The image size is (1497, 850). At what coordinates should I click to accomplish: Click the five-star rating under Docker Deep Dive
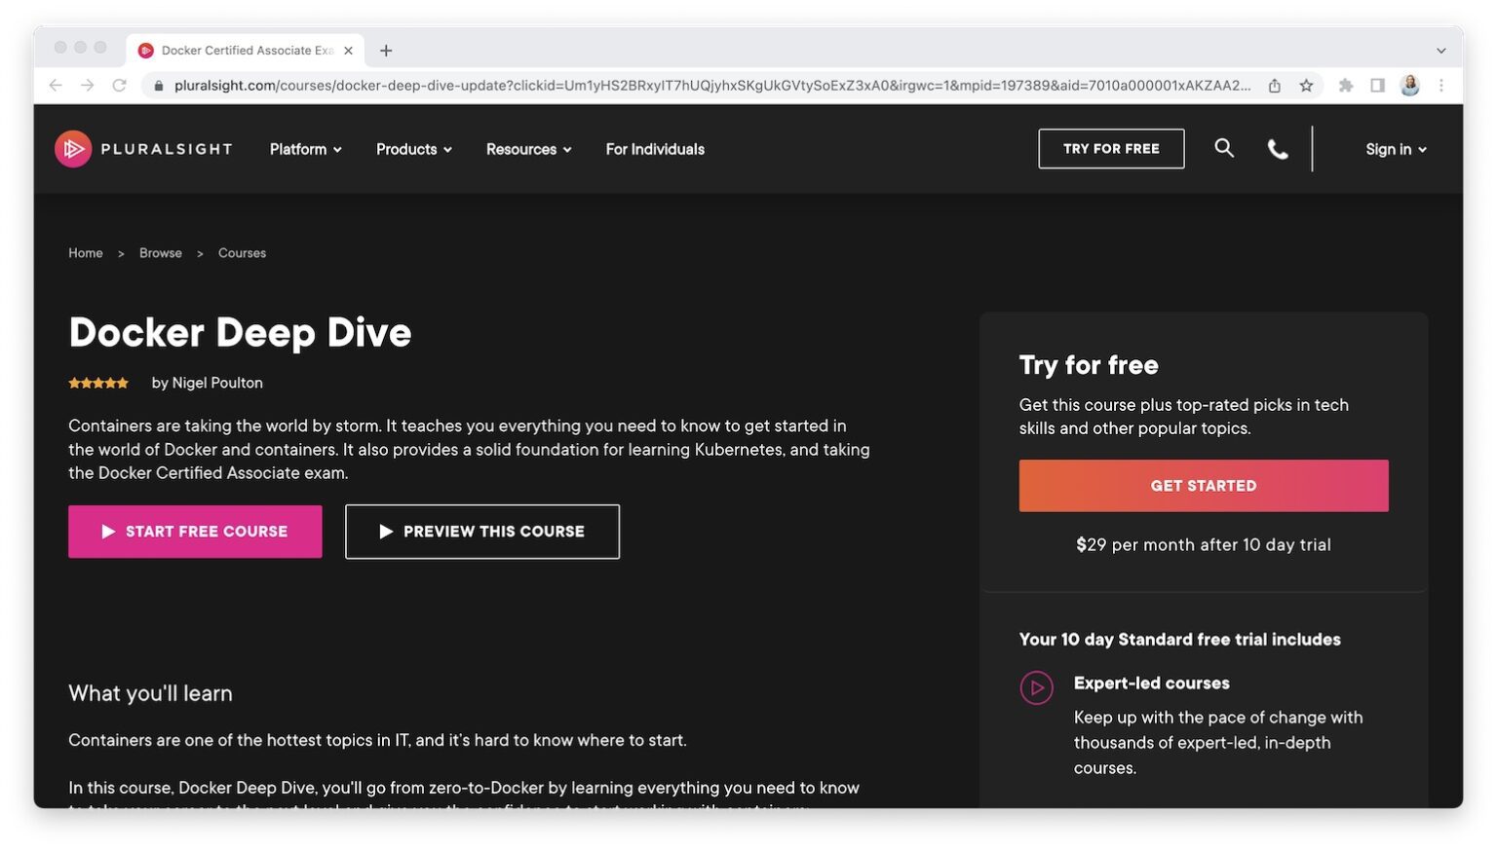(x=97, y=382)
